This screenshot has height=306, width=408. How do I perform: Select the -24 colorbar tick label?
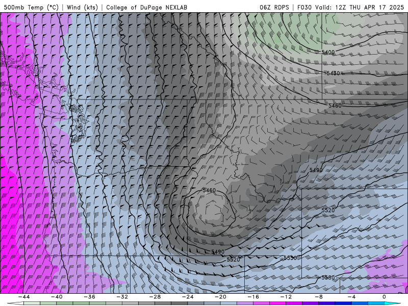coord(188,297)
